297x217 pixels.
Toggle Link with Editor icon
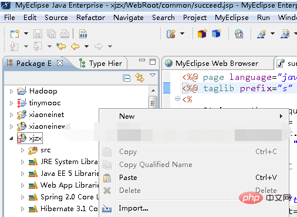[140, 78]
